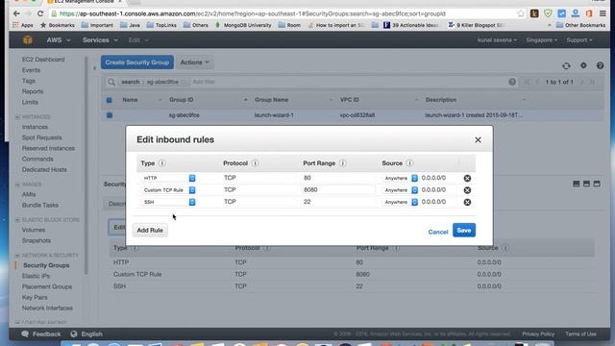Show info for Type column
Screen dimensions: 615x346
point(162,163)
